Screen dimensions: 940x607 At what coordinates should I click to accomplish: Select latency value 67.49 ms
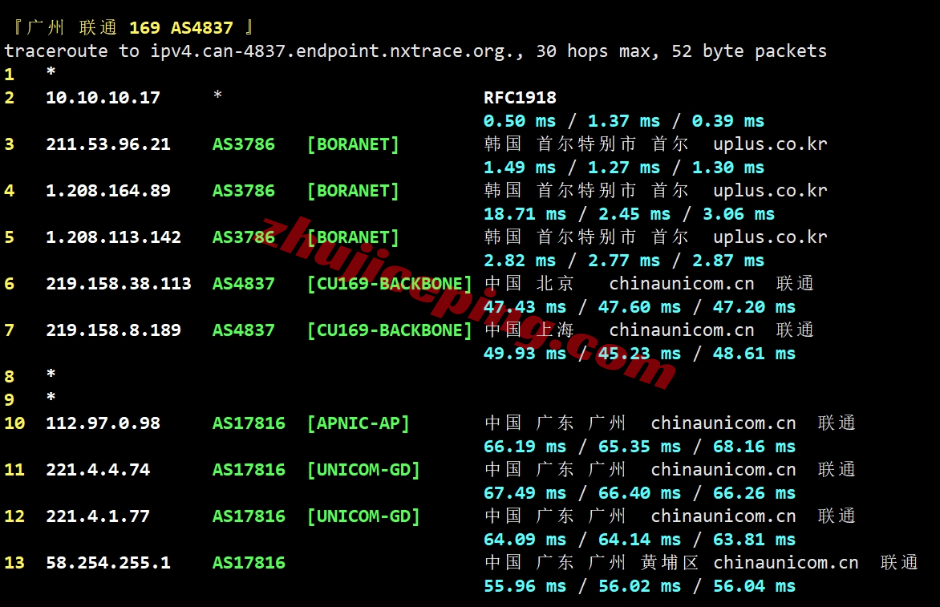pyautogui.click(x=525, y=493)
